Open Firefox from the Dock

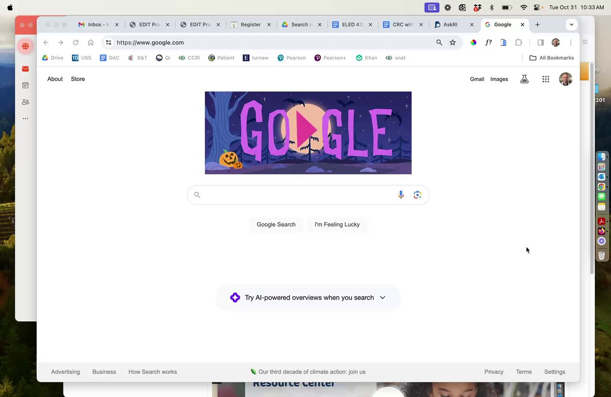click(x=601, y=231)
